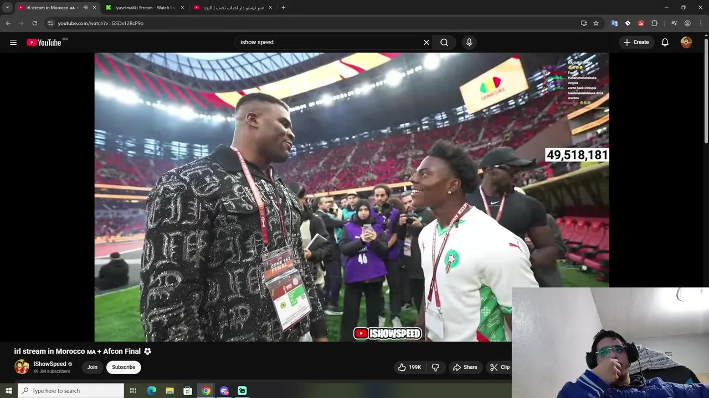View site information icon in address bar
Viewport: 709px width, 398px height.
(x=50, y=23)
